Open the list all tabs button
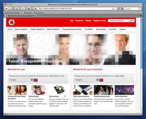Screen dimensions: 146x119 [141, 16]
